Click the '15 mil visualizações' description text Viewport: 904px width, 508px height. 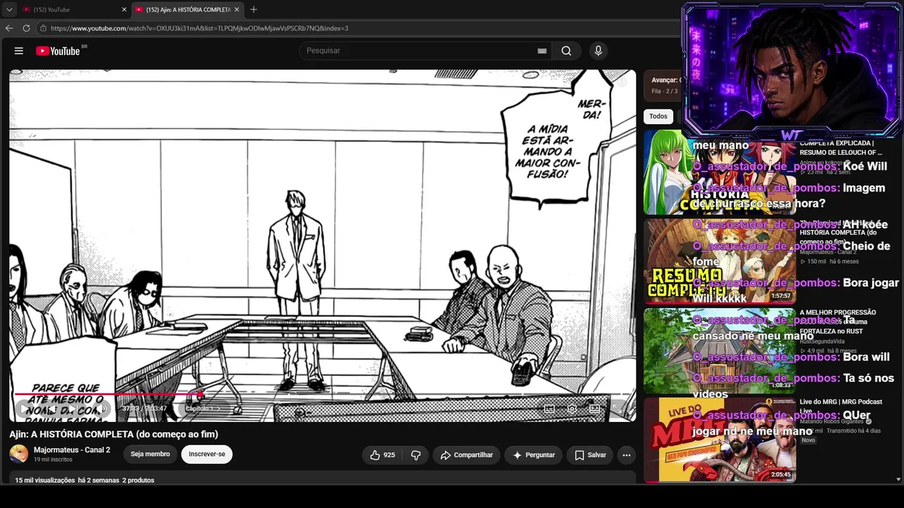(x=45, y=480)
